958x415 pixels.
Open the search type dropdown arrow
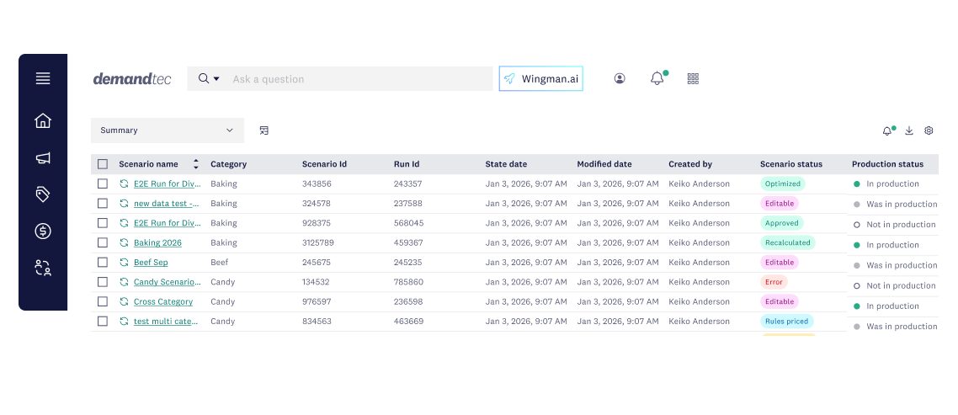pyautogui.click(x=216, y=79)
